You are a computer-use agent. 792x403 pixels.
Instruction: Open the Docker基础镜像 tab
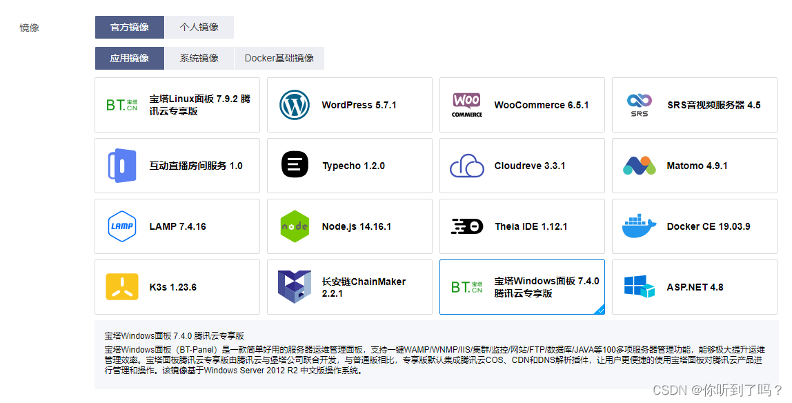[x=279, y=58]
